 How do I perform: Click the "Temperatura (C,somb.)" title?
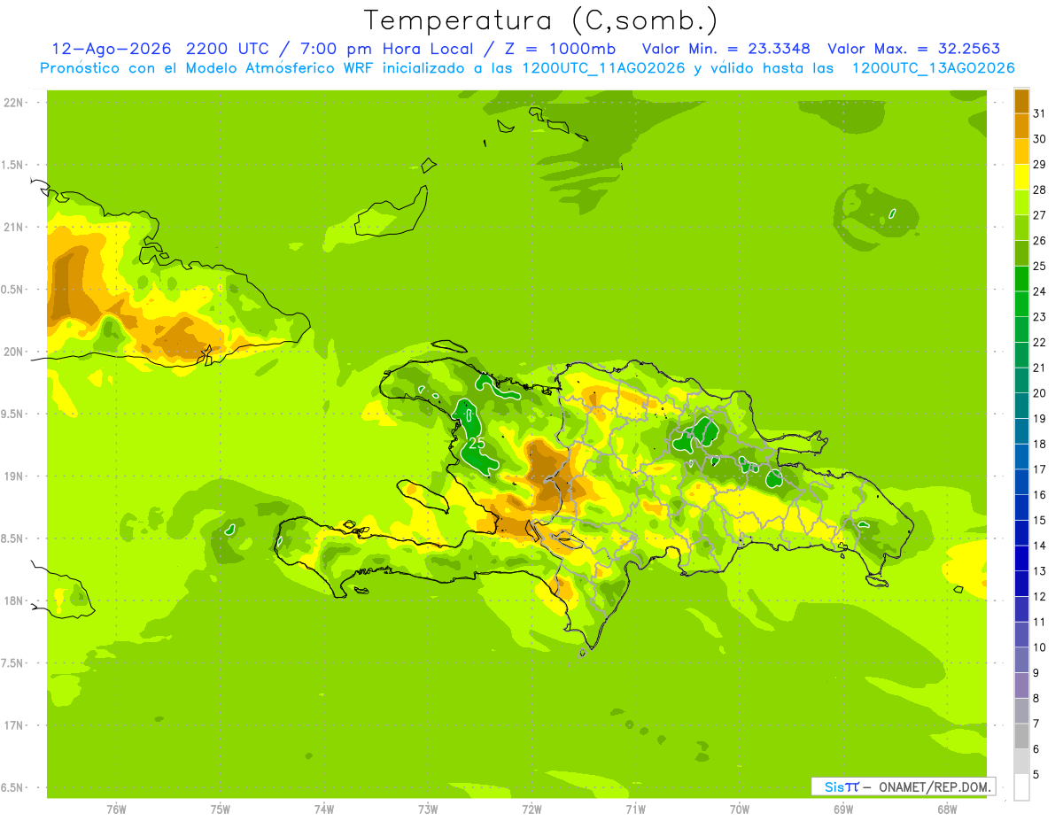click(x=541, y=19)
